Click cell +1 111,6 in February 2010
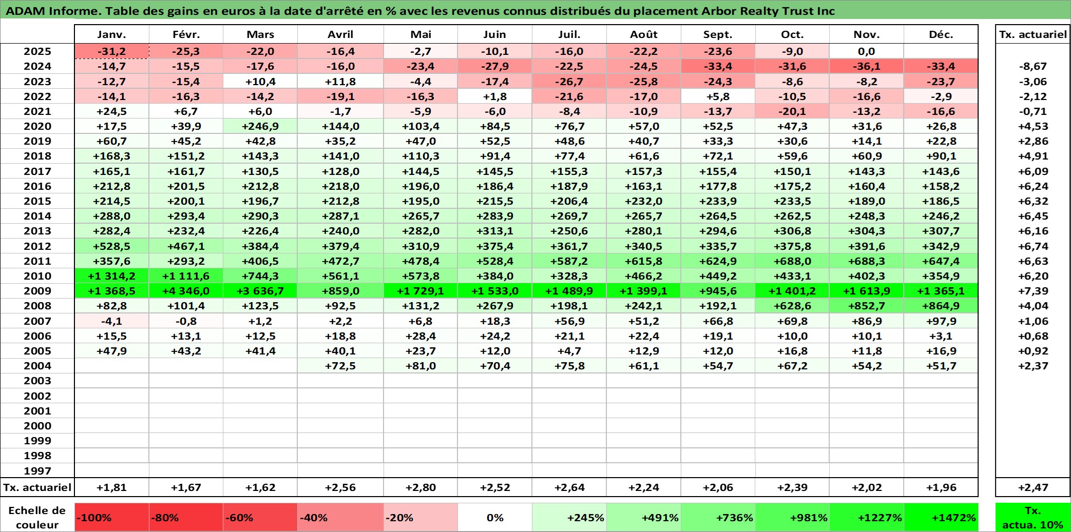Image resolution: width=1071 pixels, height=532 pixels. 186,276
